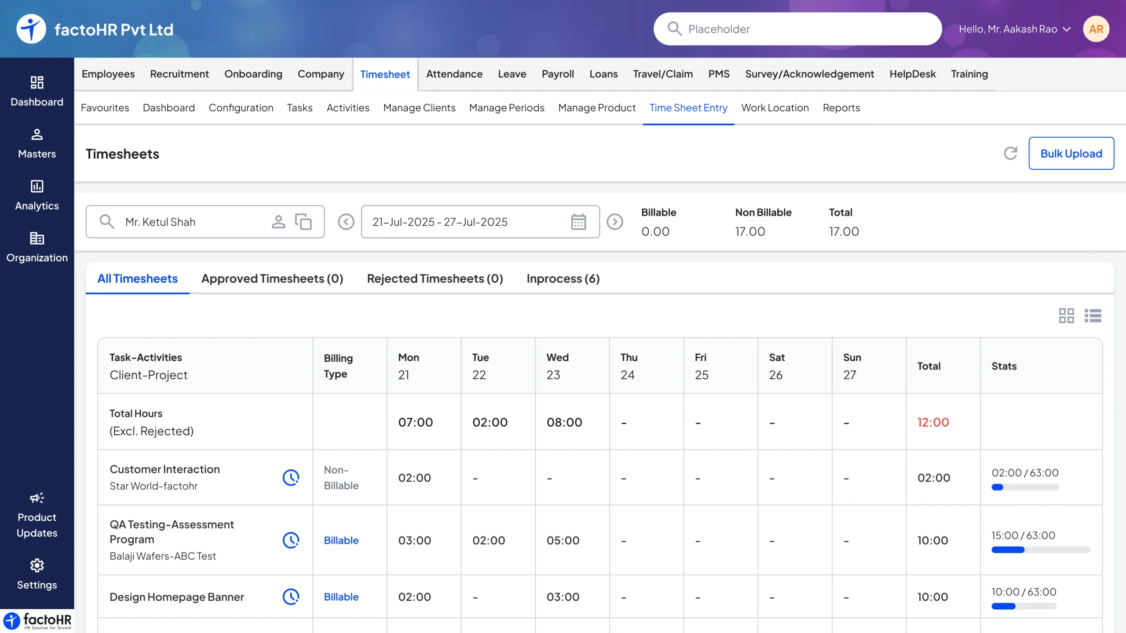Viewport: 1126px width, 633px height.
Task: Switch to Approved Timesheets (0) tab
Action: [272, 278]
